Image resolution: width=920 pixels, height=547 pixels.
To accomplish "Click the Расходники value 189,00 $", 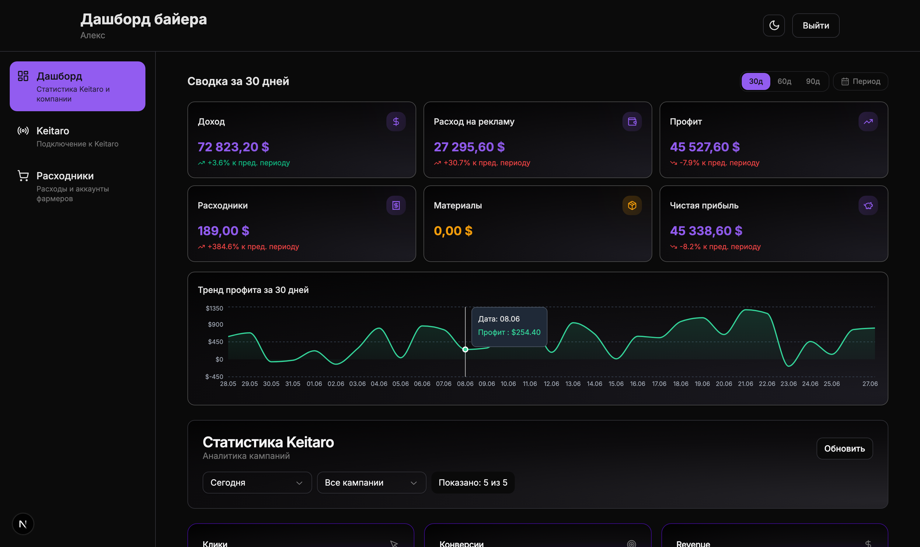I will (223, 231).
